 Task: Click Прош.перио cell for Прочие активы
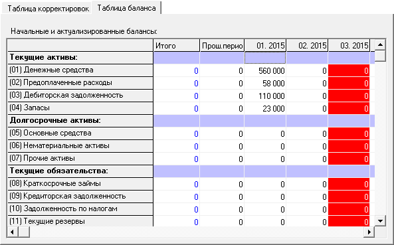tap(222, 159)
